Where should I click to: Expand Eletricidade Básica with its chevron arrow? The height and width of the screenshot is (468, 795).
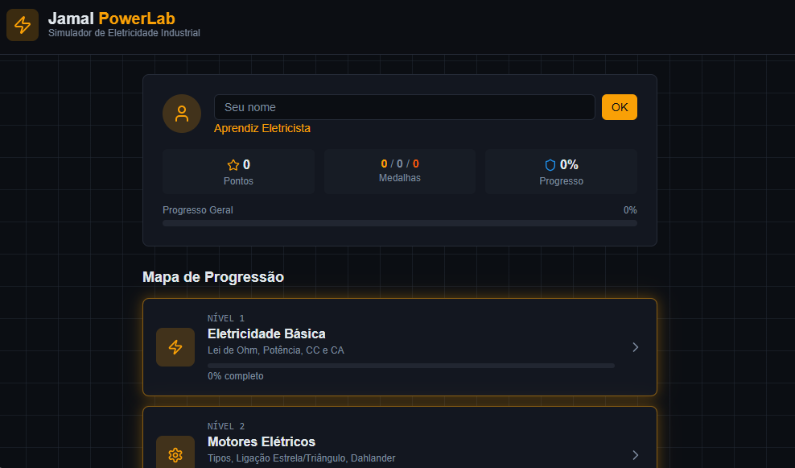[635, 347]
